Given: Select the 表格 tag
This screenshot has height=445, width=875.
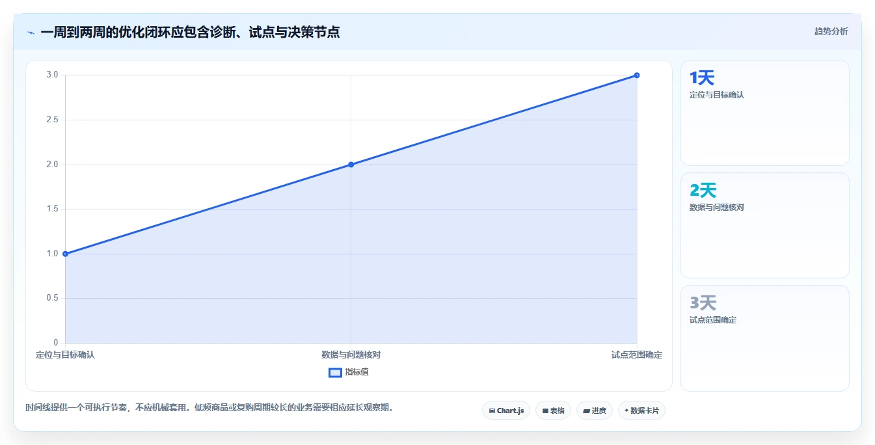Looking at the screenshot, I should pos(553,411).
